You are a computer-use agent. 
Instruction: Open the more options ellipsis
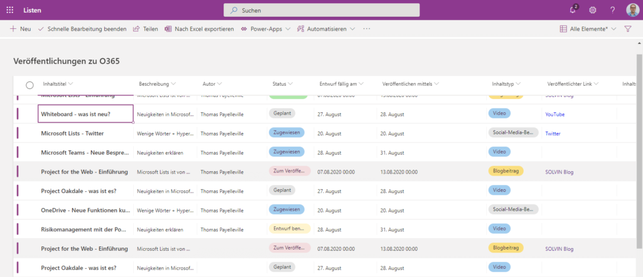367,29
